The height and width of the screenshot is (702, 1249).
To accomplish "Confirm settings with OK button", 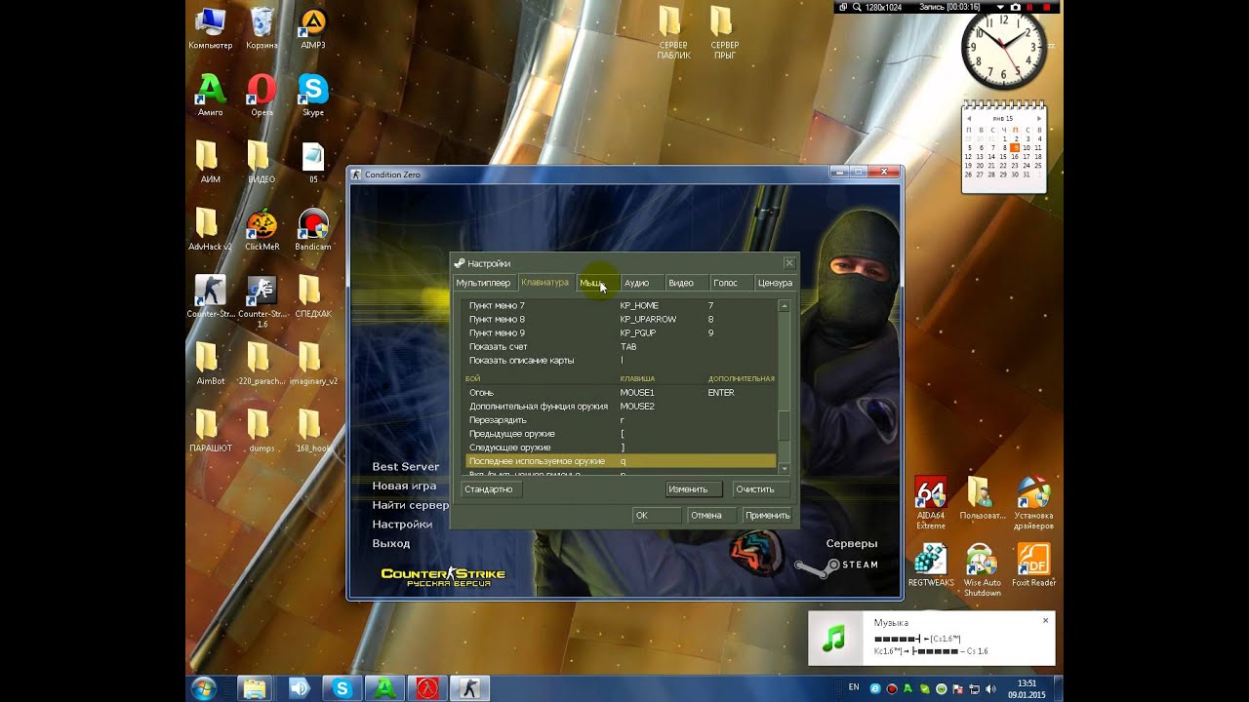I will pyautogui.click(x=656, y=515).
